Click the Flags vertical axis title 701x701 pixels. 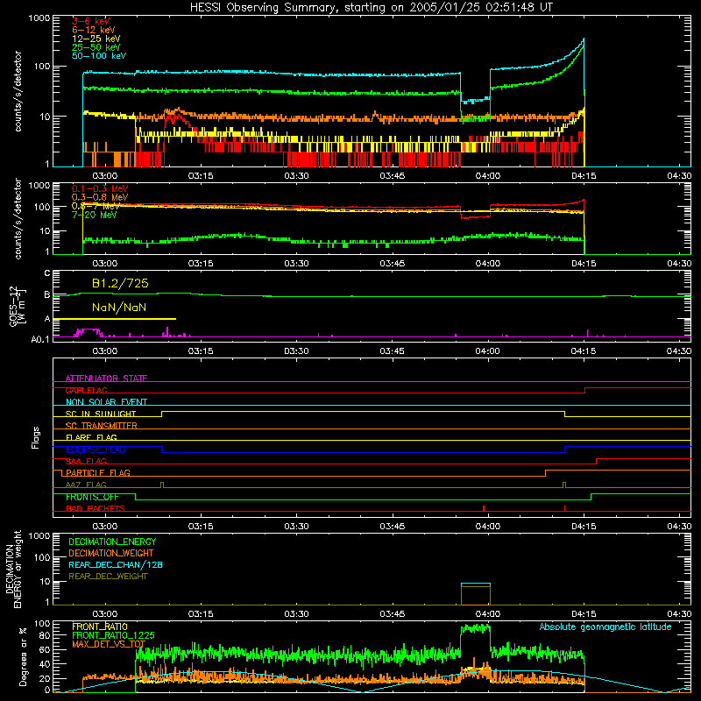35,437
